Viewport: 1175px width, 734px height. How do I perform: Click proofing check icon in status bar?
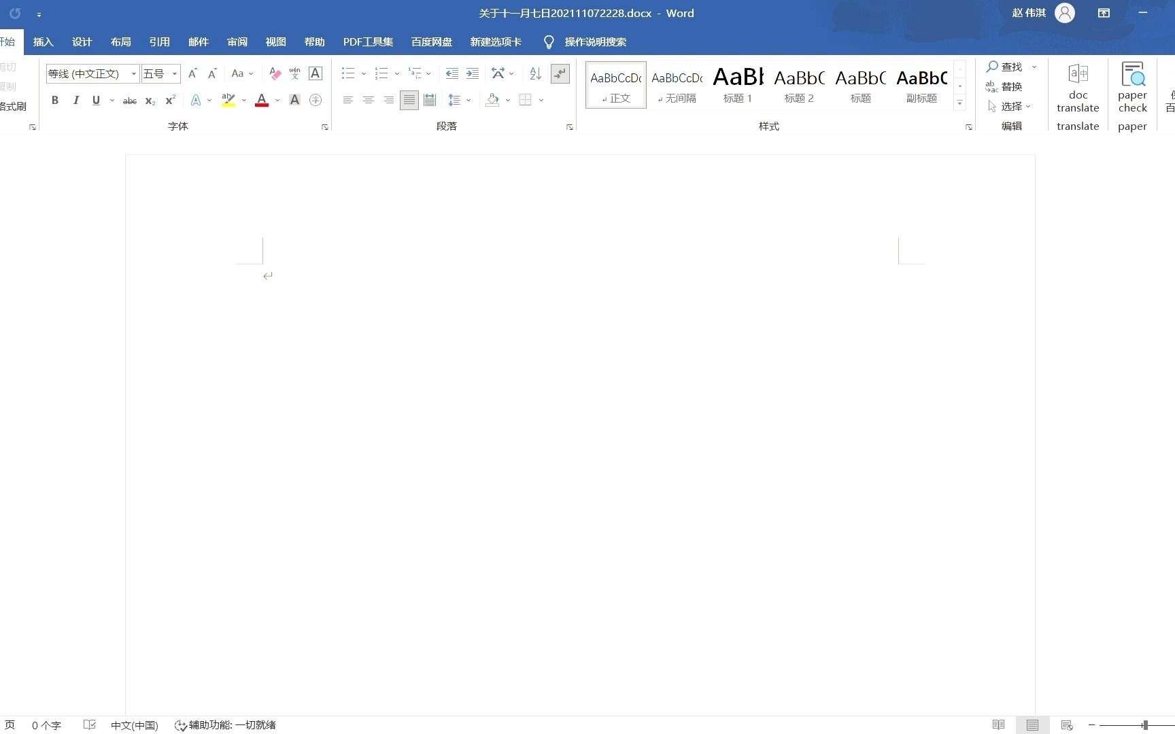pyautogui.click(x=89, y=725)
